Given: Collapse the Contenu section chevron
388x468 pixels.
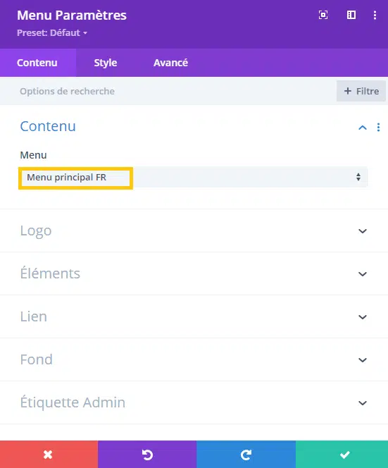Looking at the screenshot, I should (363, 128).
